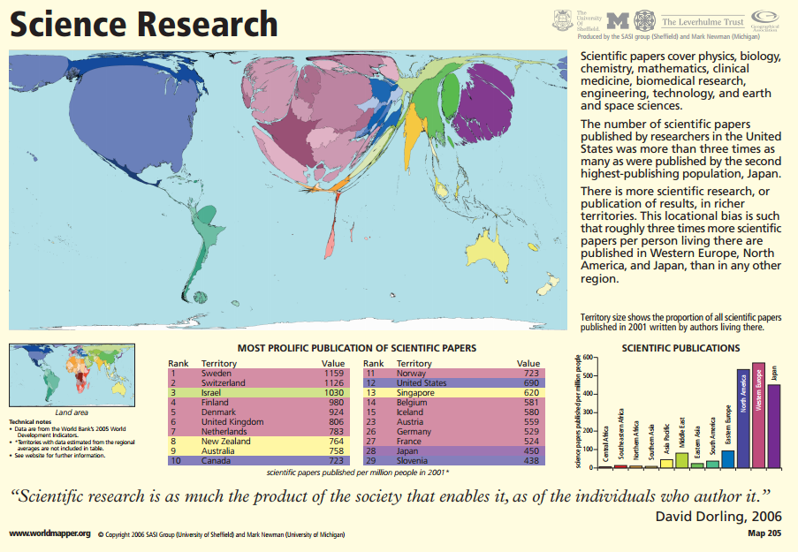This screenshot has width=798, height=552.
Task: Select the Sweden row in table
Action: [259, 374]
